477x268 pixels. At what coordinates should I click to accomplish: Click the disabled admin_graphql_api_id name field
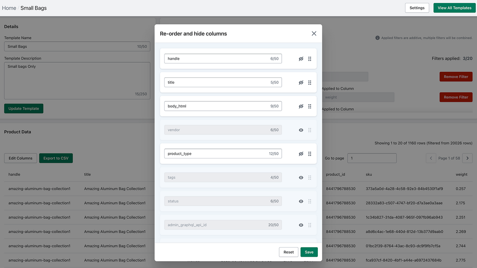click(223, 225)
